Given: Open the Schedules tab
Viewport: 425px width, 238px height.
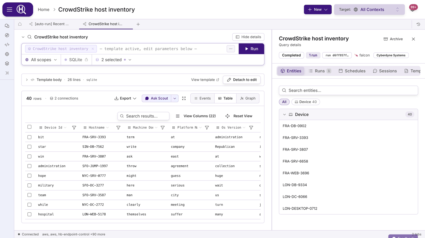Looking at the screenshot, I should click(x=352, y=71).
